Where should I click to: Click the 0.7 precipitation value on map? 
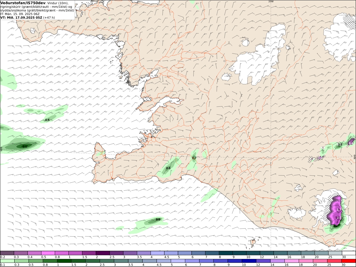coord(194,158)
